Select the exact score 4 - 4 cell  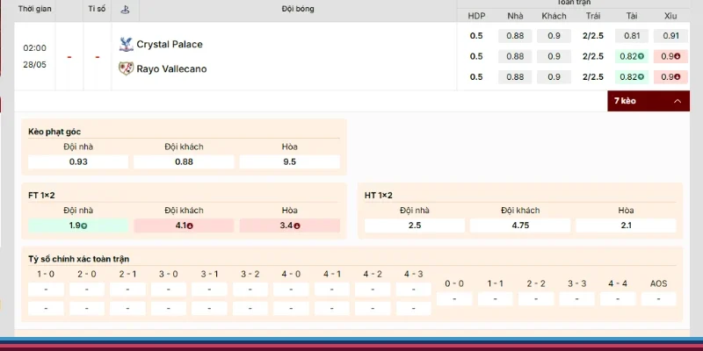pyautogui.click(x=618, y=298)
